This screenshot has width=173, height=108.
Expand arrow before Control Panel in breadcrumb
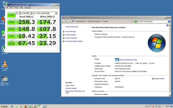tap(75, 22)
